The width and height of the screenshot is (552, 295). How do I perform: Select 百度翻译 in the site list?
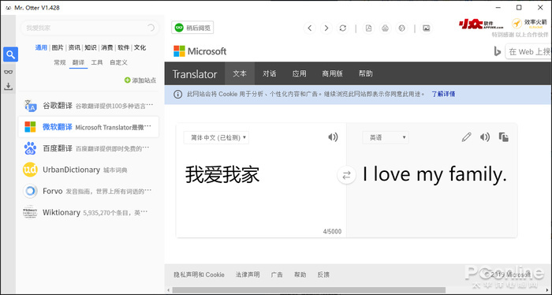pyautogui.click(x=88, y=148)
